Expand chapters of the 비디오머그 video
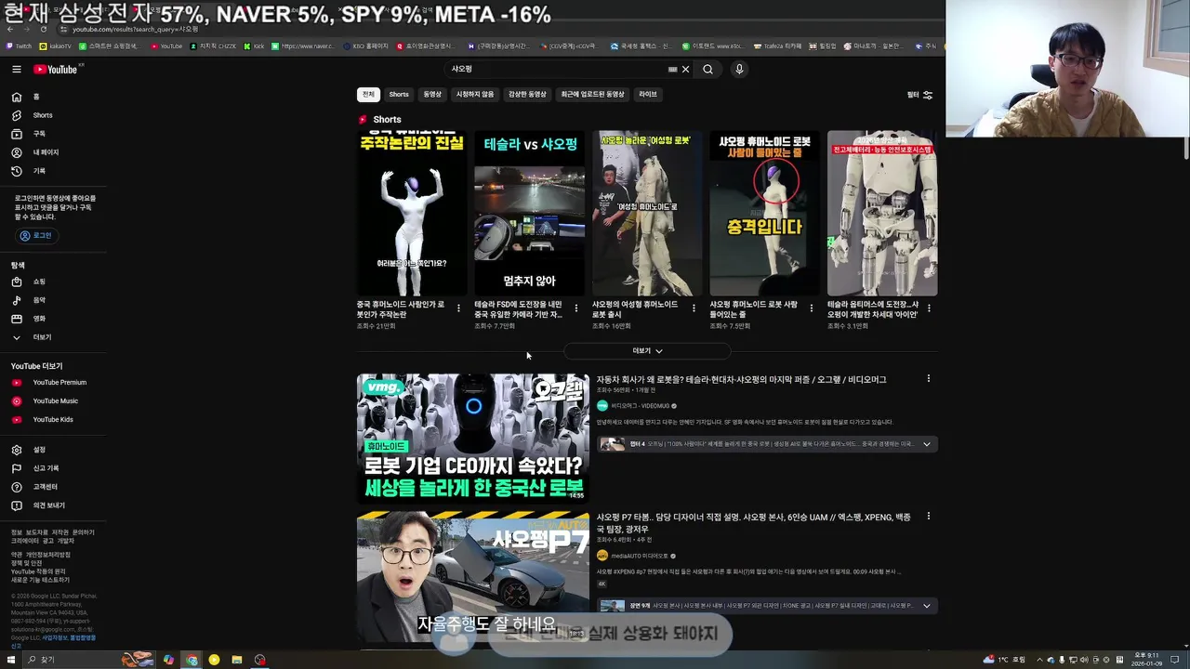 (926, 444)
